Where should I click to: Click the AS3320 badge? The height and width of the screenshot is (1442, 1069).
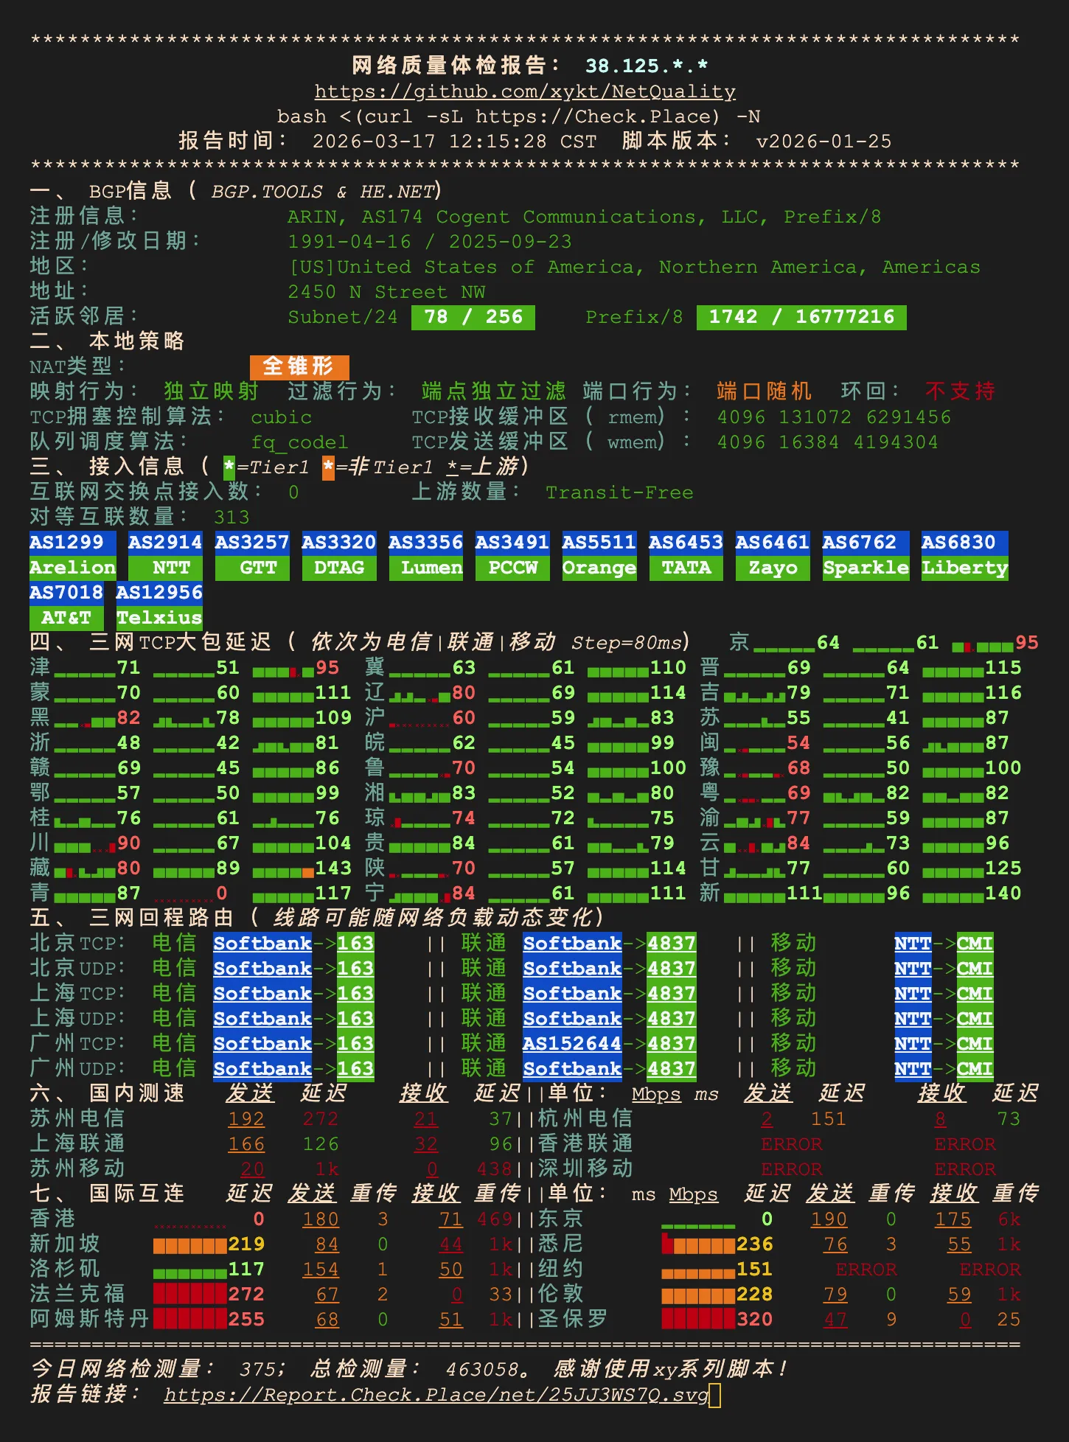339,543
